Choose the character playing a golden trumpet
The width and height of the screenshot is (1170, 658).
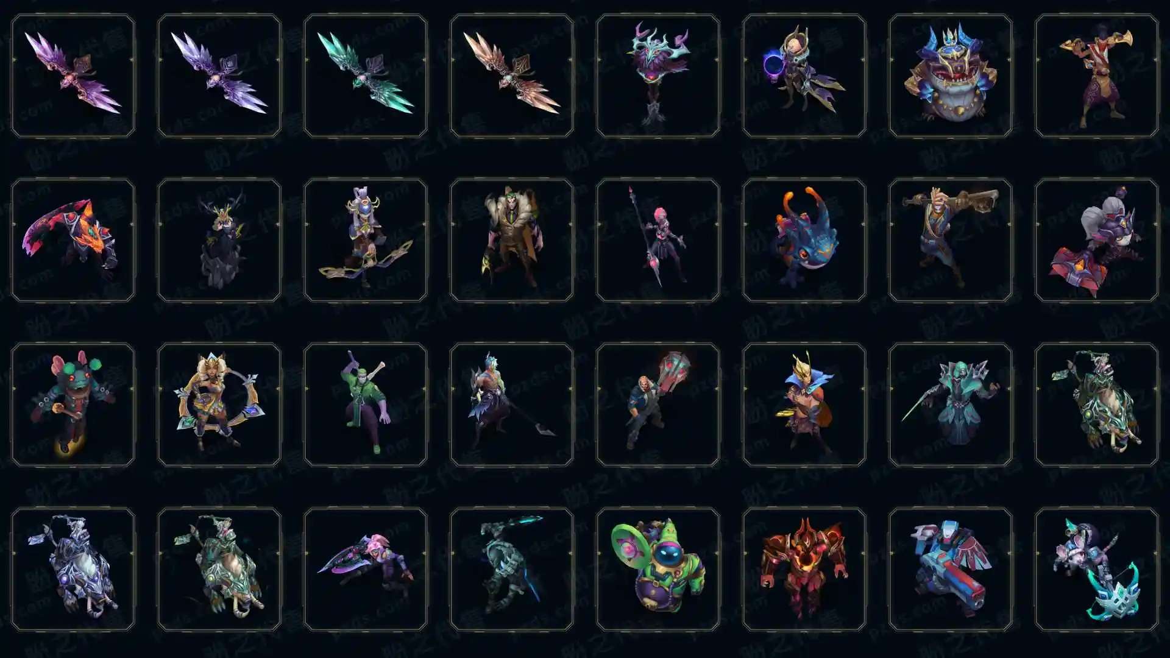(x=1097, y=76)
